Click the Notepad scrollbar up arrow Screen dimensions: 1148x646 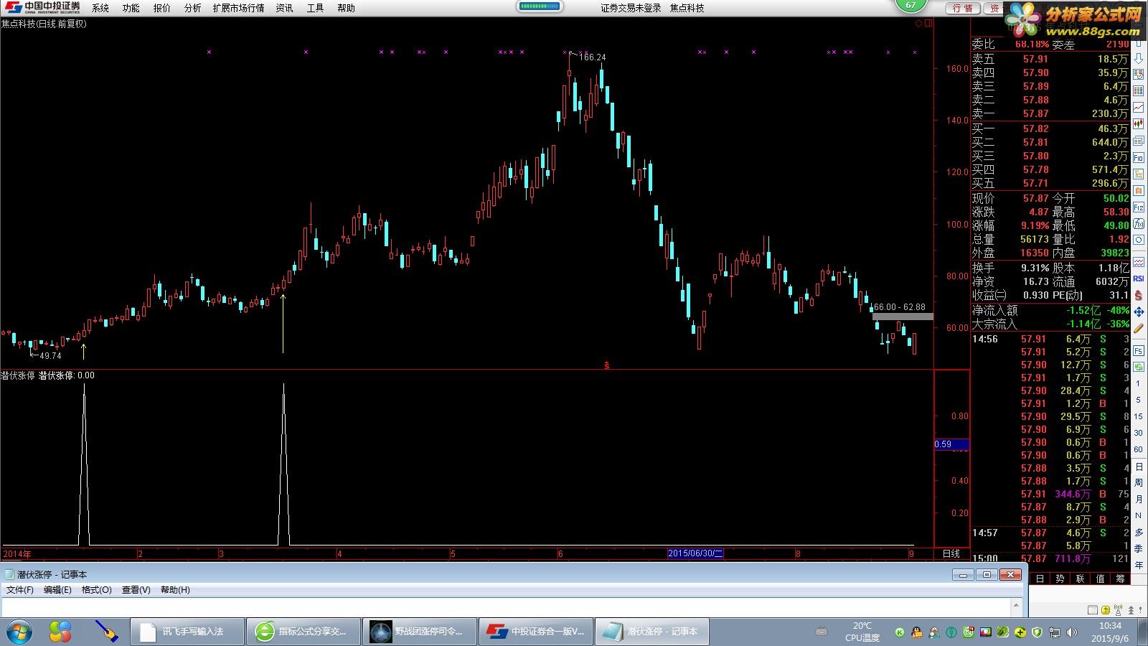click(x=1016, y=606)
